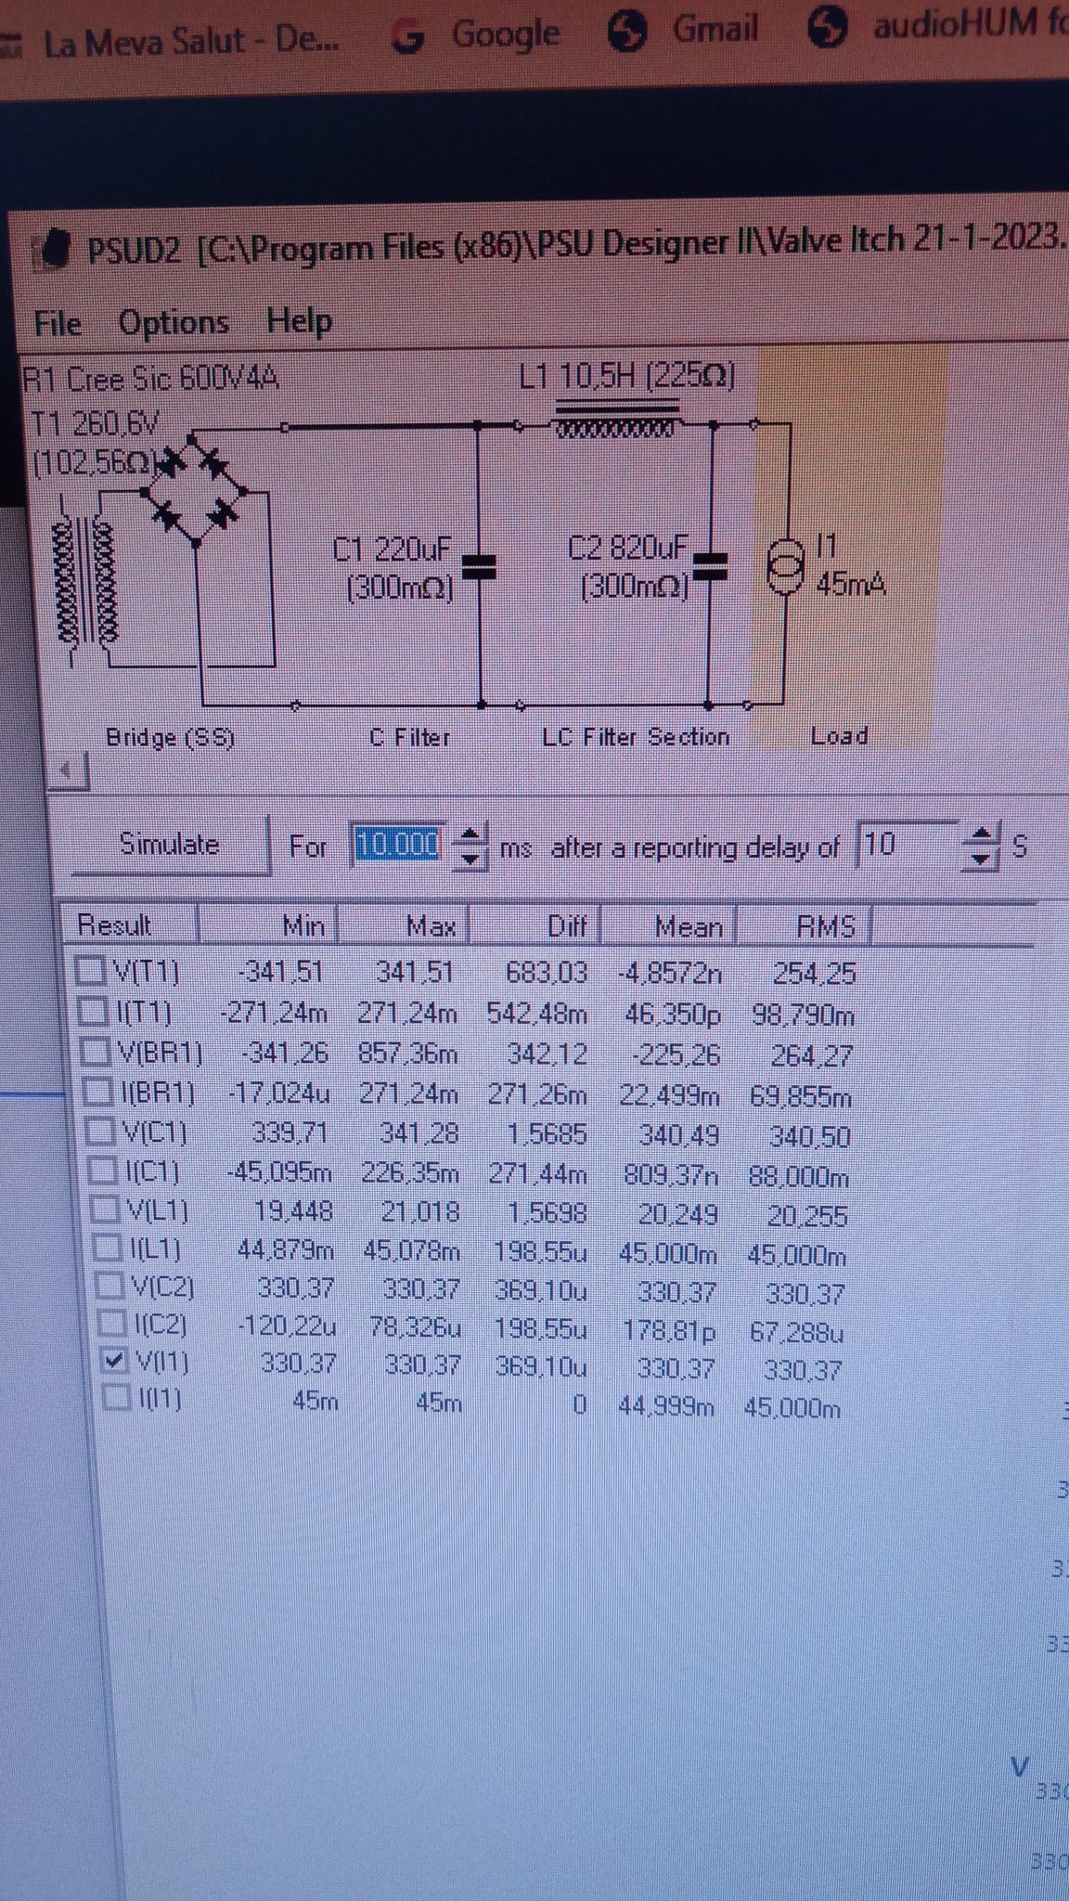Toggle the V(L1) result checkbox

(x=107, y=1209)
